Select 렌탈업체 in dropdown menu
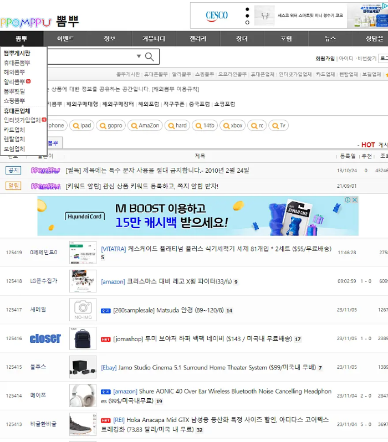 pos(14,139)
